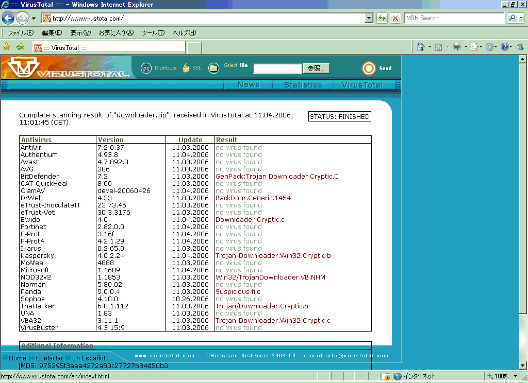Click the Favorites Center star icon
Image resolution: width=528 pixels, height=383 pixels.
point(6,47)
